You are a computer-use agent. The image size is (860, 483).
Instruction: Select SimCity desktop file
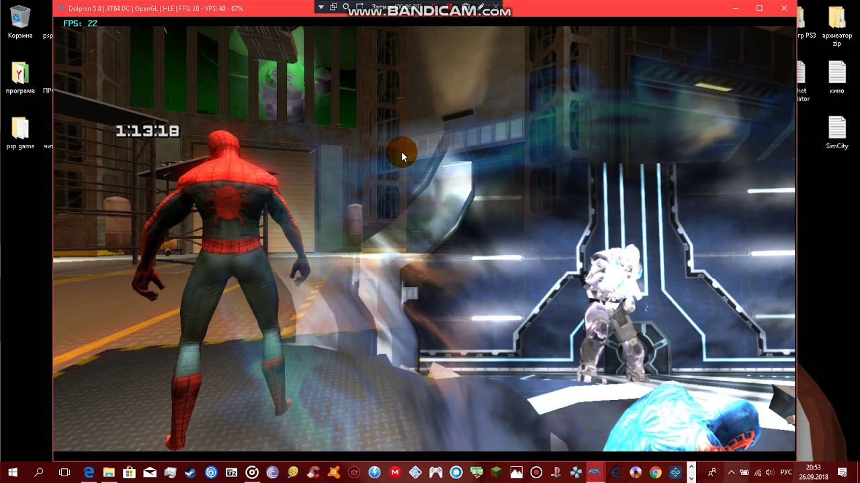point(836,133)
